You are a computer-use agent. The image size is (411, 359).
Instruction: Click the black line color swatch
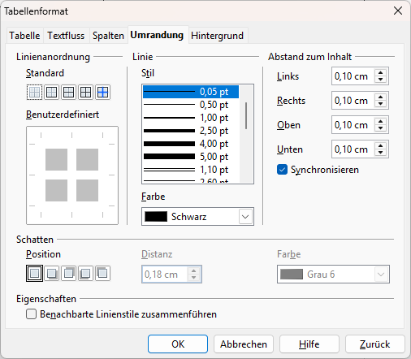coord(156,217)
